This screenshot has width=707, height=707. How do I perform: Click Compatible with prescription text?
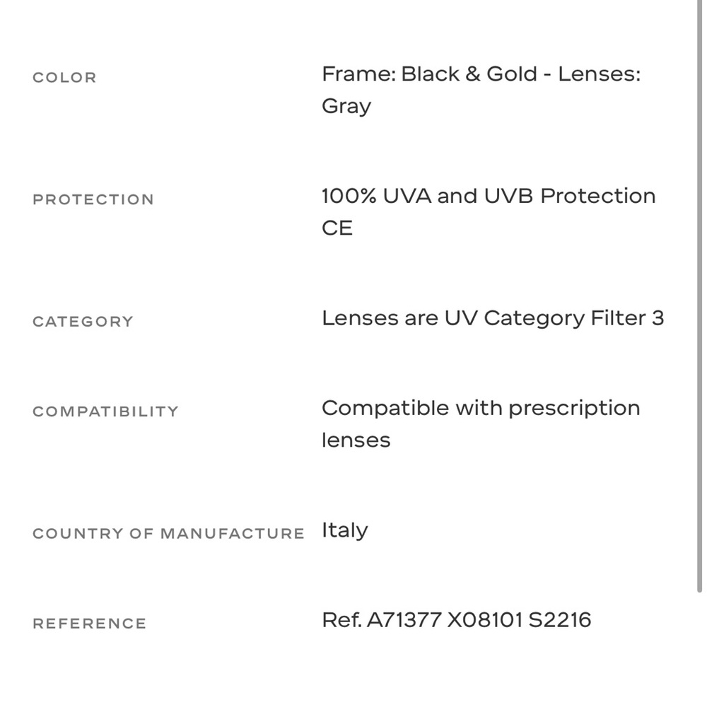point(481,409)
